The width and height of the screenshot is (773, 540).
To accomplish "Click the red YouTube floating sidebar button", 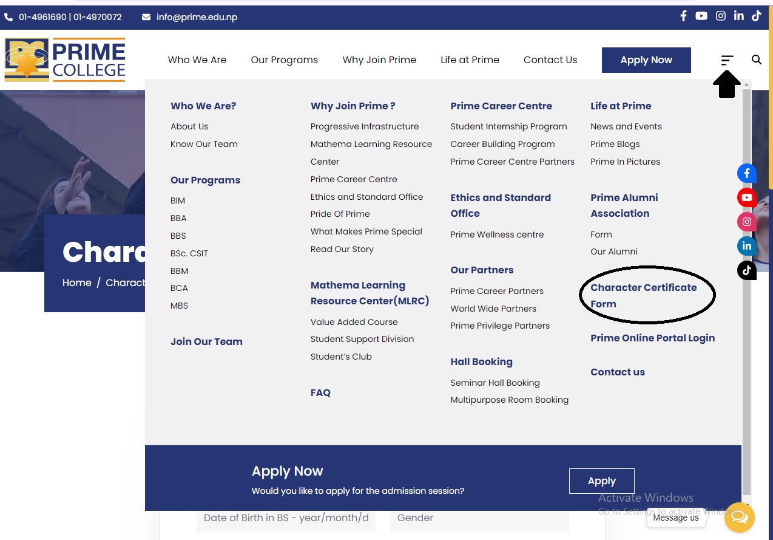I will click(x=746, y=197).
